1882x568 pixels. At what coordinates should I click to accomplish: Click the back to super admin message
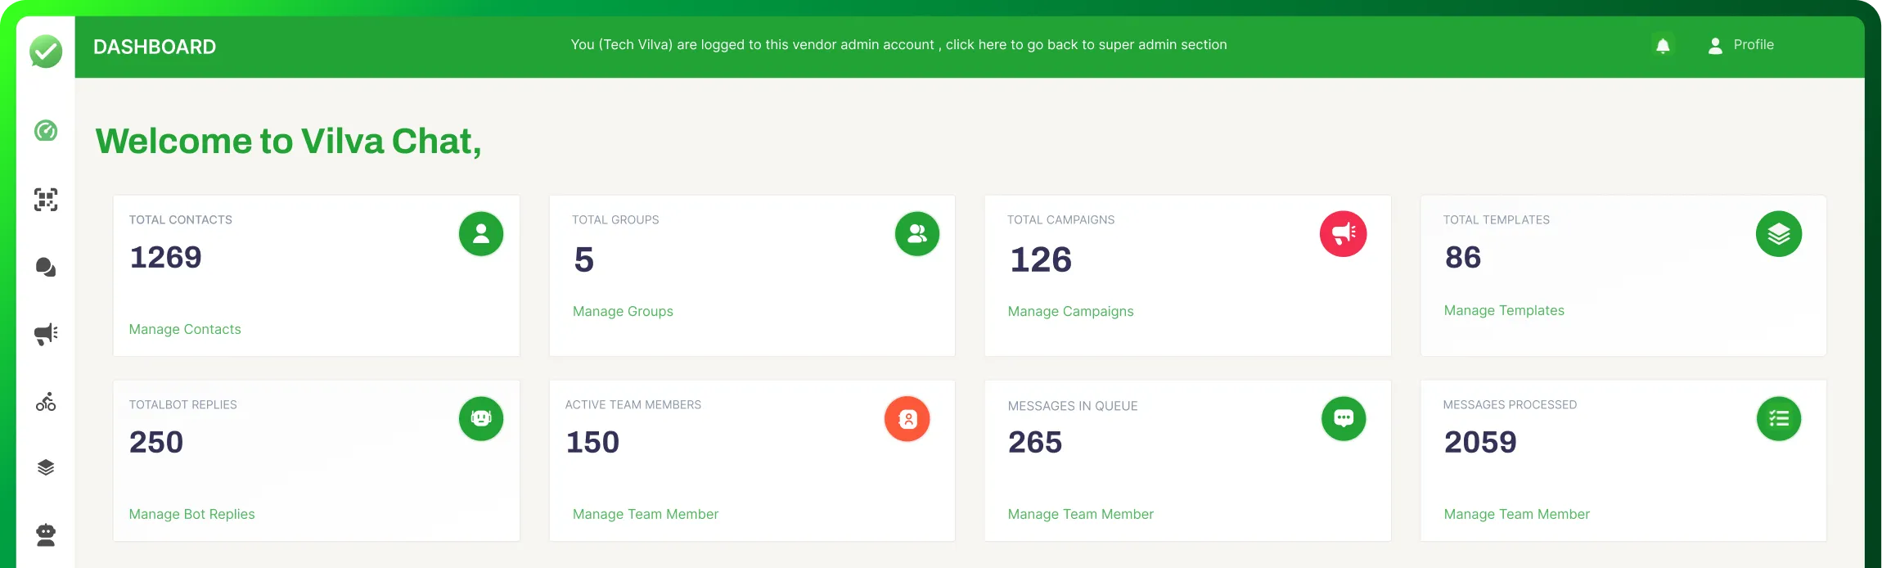(898, 45)
